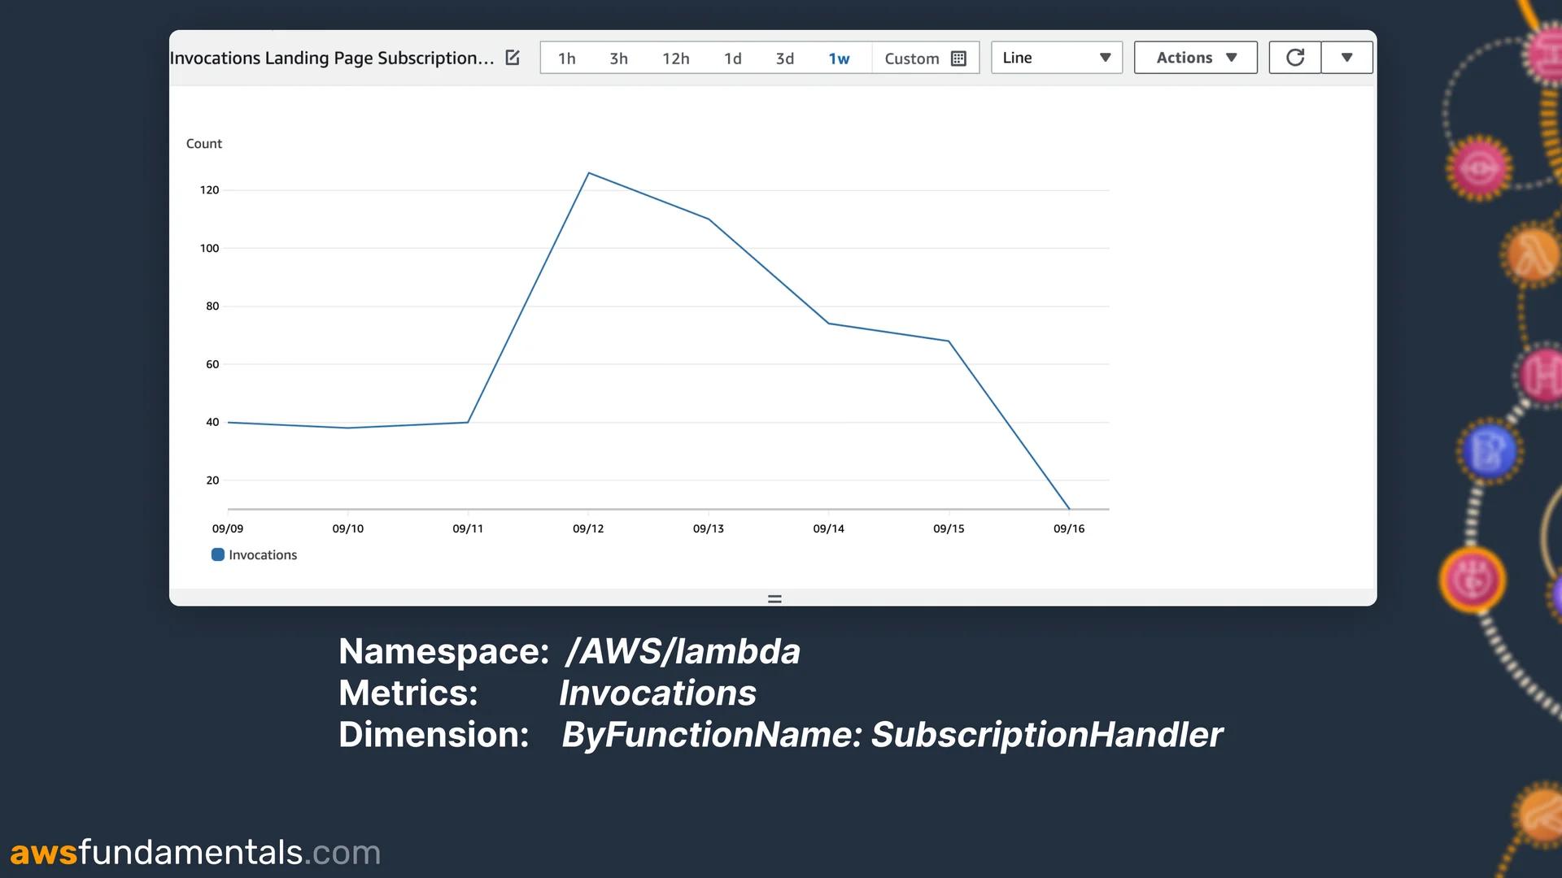
Task: Click the pencil icon to edit widget title
Action: pyautogui.click(x=512, y=58)
